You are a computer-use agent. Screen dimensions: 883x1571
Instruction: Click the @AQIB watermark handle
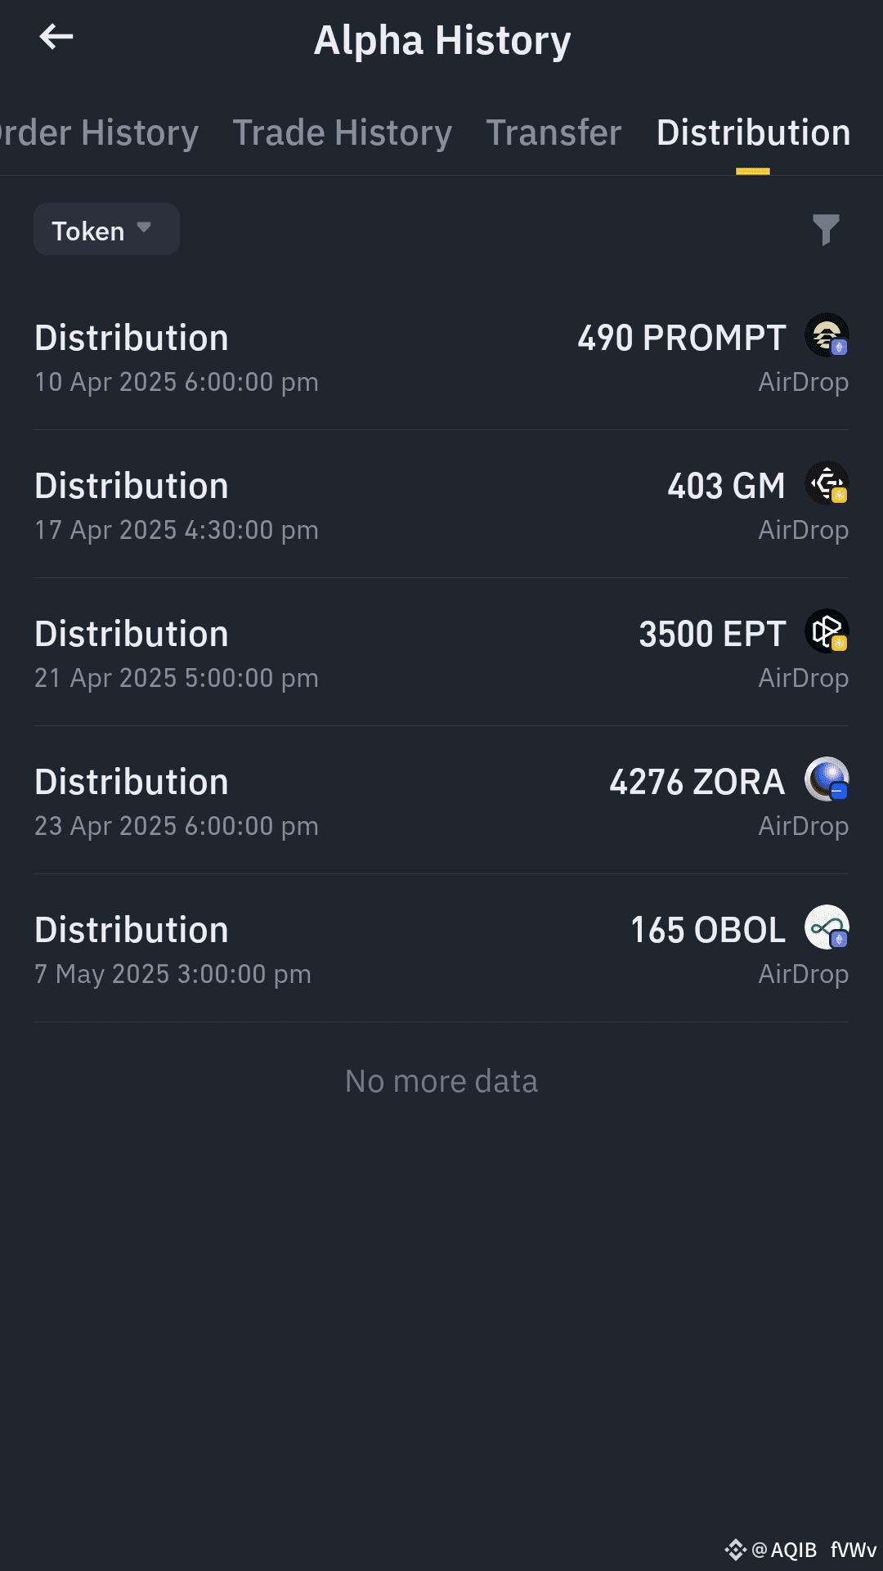pyautogui.click(x=784, y=1550)
